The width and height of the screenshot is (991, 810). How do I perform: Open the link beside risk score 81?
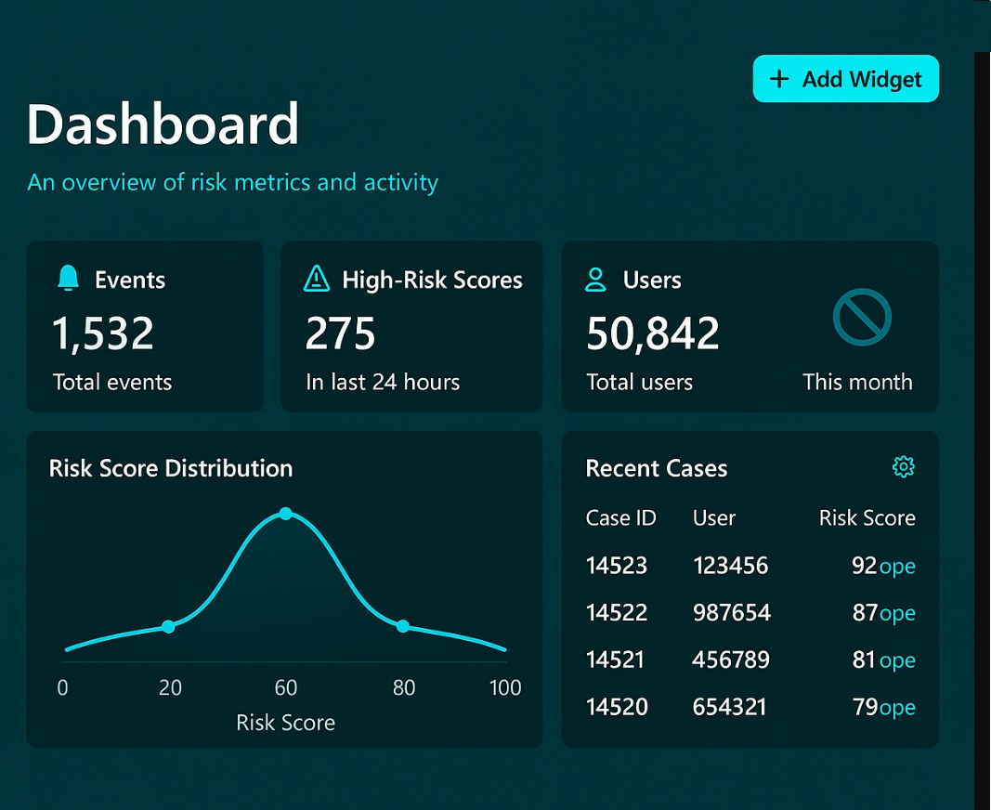click(x=897, y=660)
